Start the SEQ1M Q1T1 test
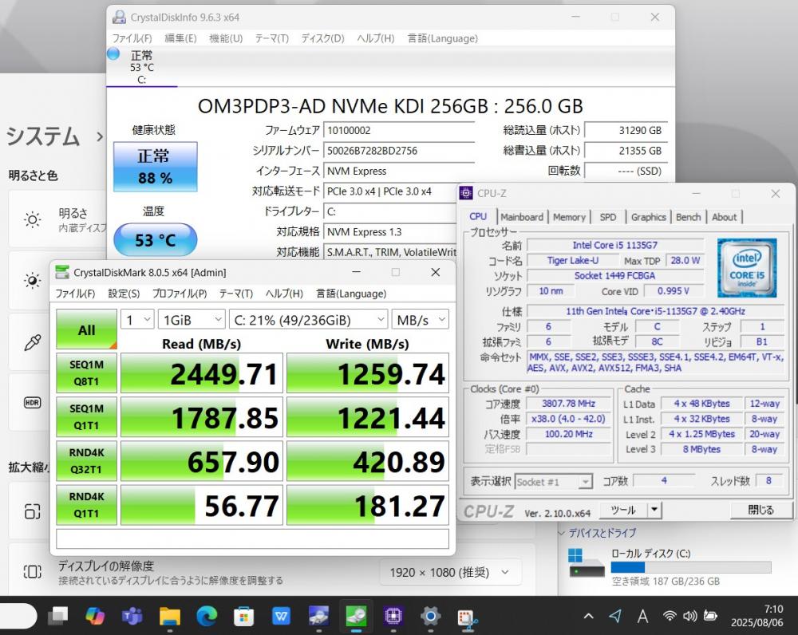Viewport: 798px width, 635px height. (86, 416)
